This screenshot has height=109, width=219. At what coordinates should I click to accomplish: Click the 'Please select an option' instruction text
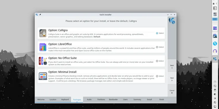[x=101, y=21]
